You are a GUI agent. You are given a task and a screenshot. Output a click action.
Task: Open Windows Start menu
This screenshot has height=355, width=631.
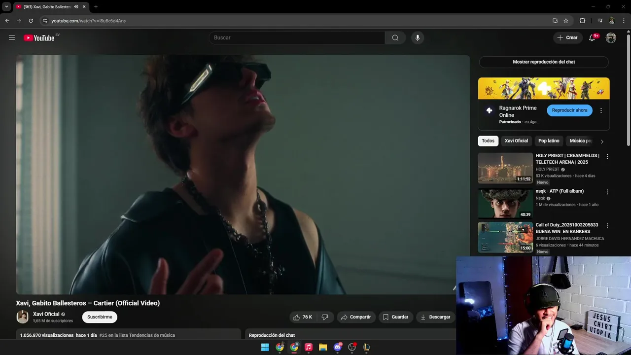coord(265,347)
